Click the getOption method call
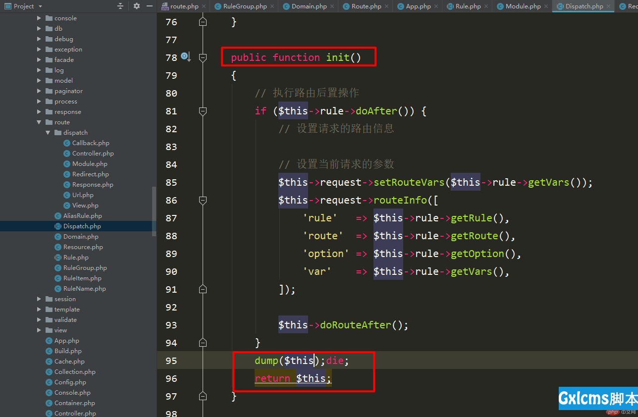The image size is (638, 417). [477, 254]
